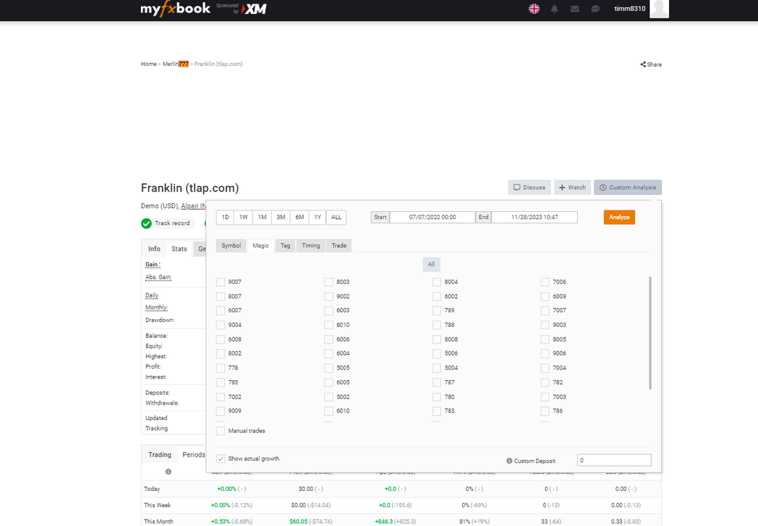Check magic number 8004

pyautogui.click(x=437, y=282)
